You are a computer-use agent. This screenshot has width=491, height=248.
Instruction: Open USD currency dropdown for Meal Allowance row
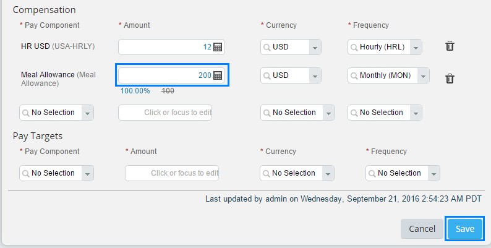tap(315, 76)
